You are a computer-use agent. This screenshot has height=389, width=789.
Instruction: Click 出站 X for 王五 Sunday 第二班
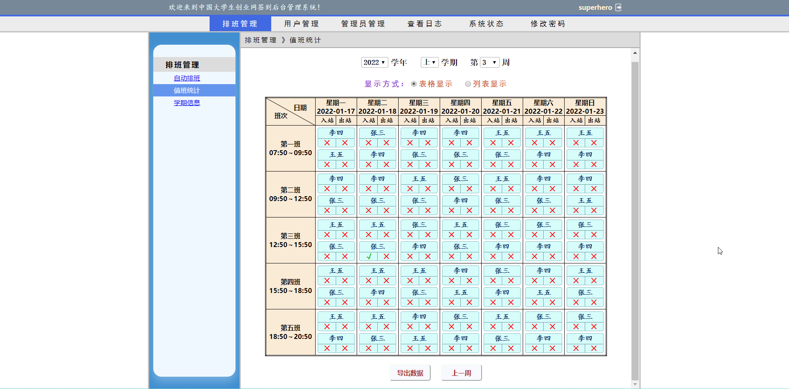pyautogui.click(x=594, y=211)
